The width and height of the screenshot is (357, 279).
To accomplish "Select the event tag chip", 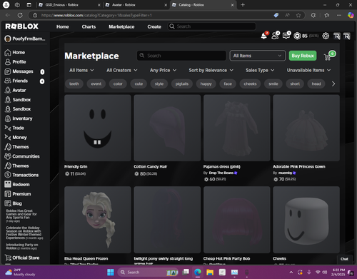I will (96, 83).
